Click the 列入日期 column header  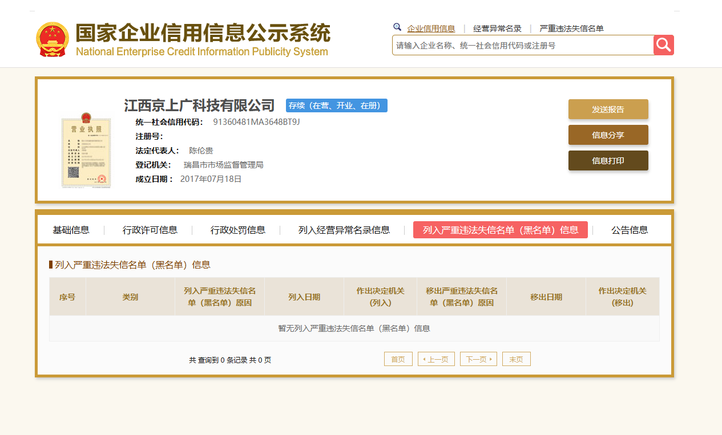click(304, 297)
